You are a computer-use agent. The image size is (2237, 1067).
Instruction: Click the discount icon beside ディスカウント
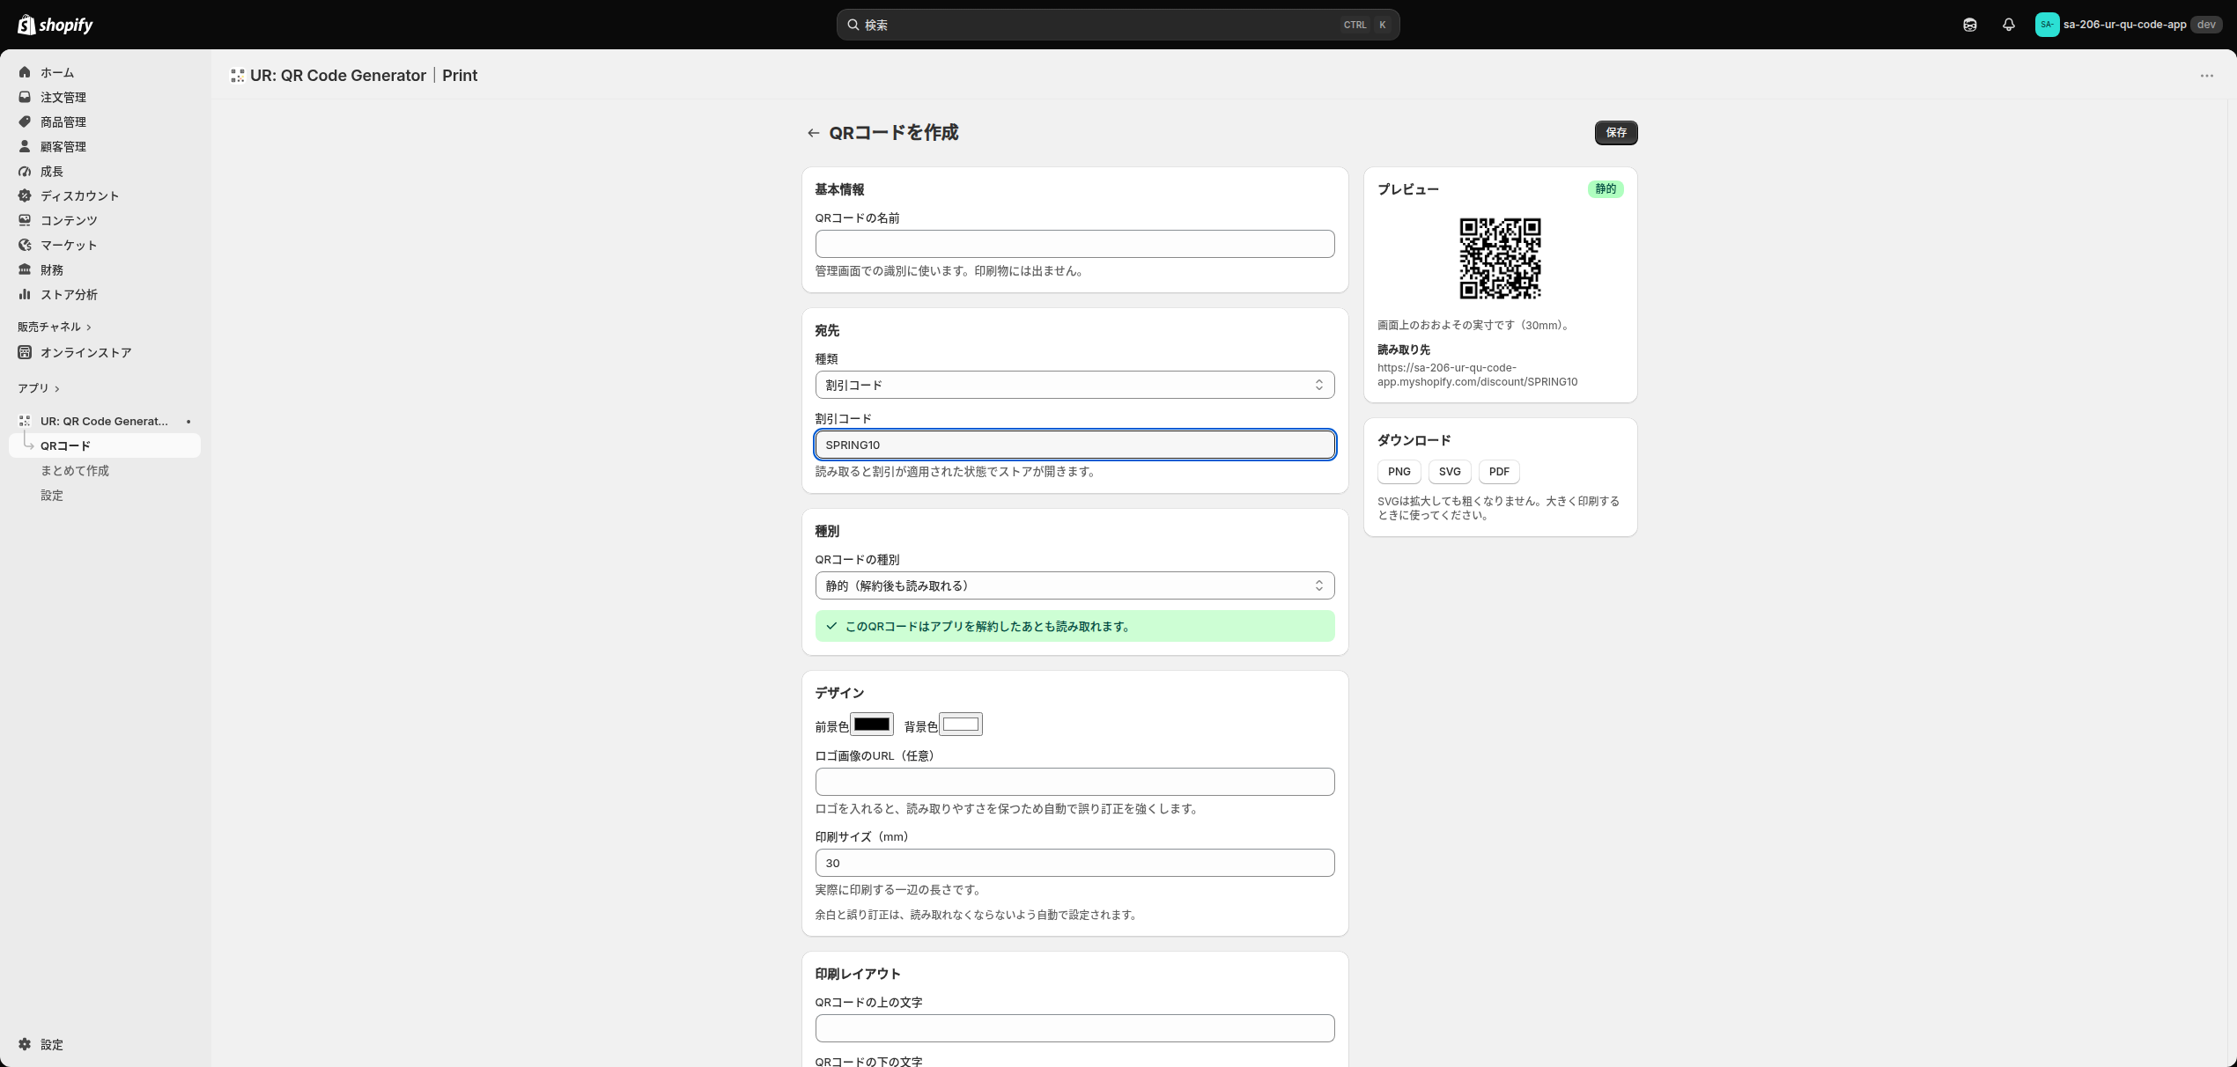25,195
